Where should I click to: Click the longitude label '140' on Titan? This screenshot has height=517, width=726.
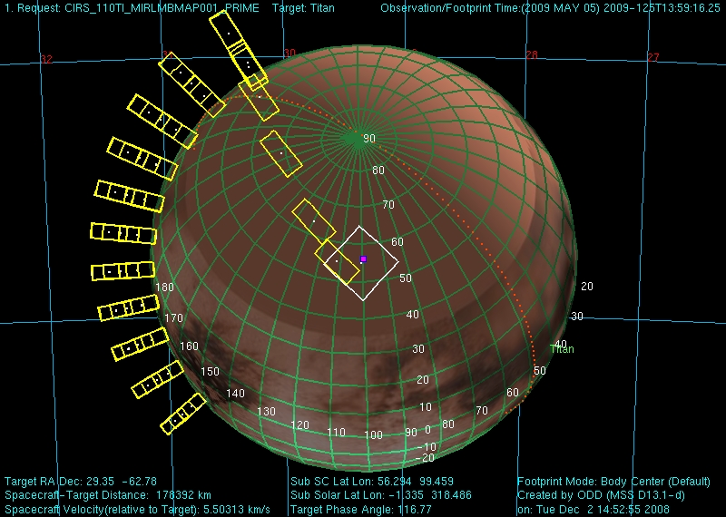(x=235, y=394)
